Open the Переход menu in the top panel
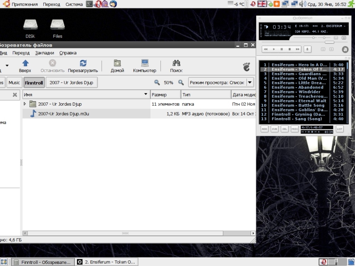355x266 pixels. point(51,4)
